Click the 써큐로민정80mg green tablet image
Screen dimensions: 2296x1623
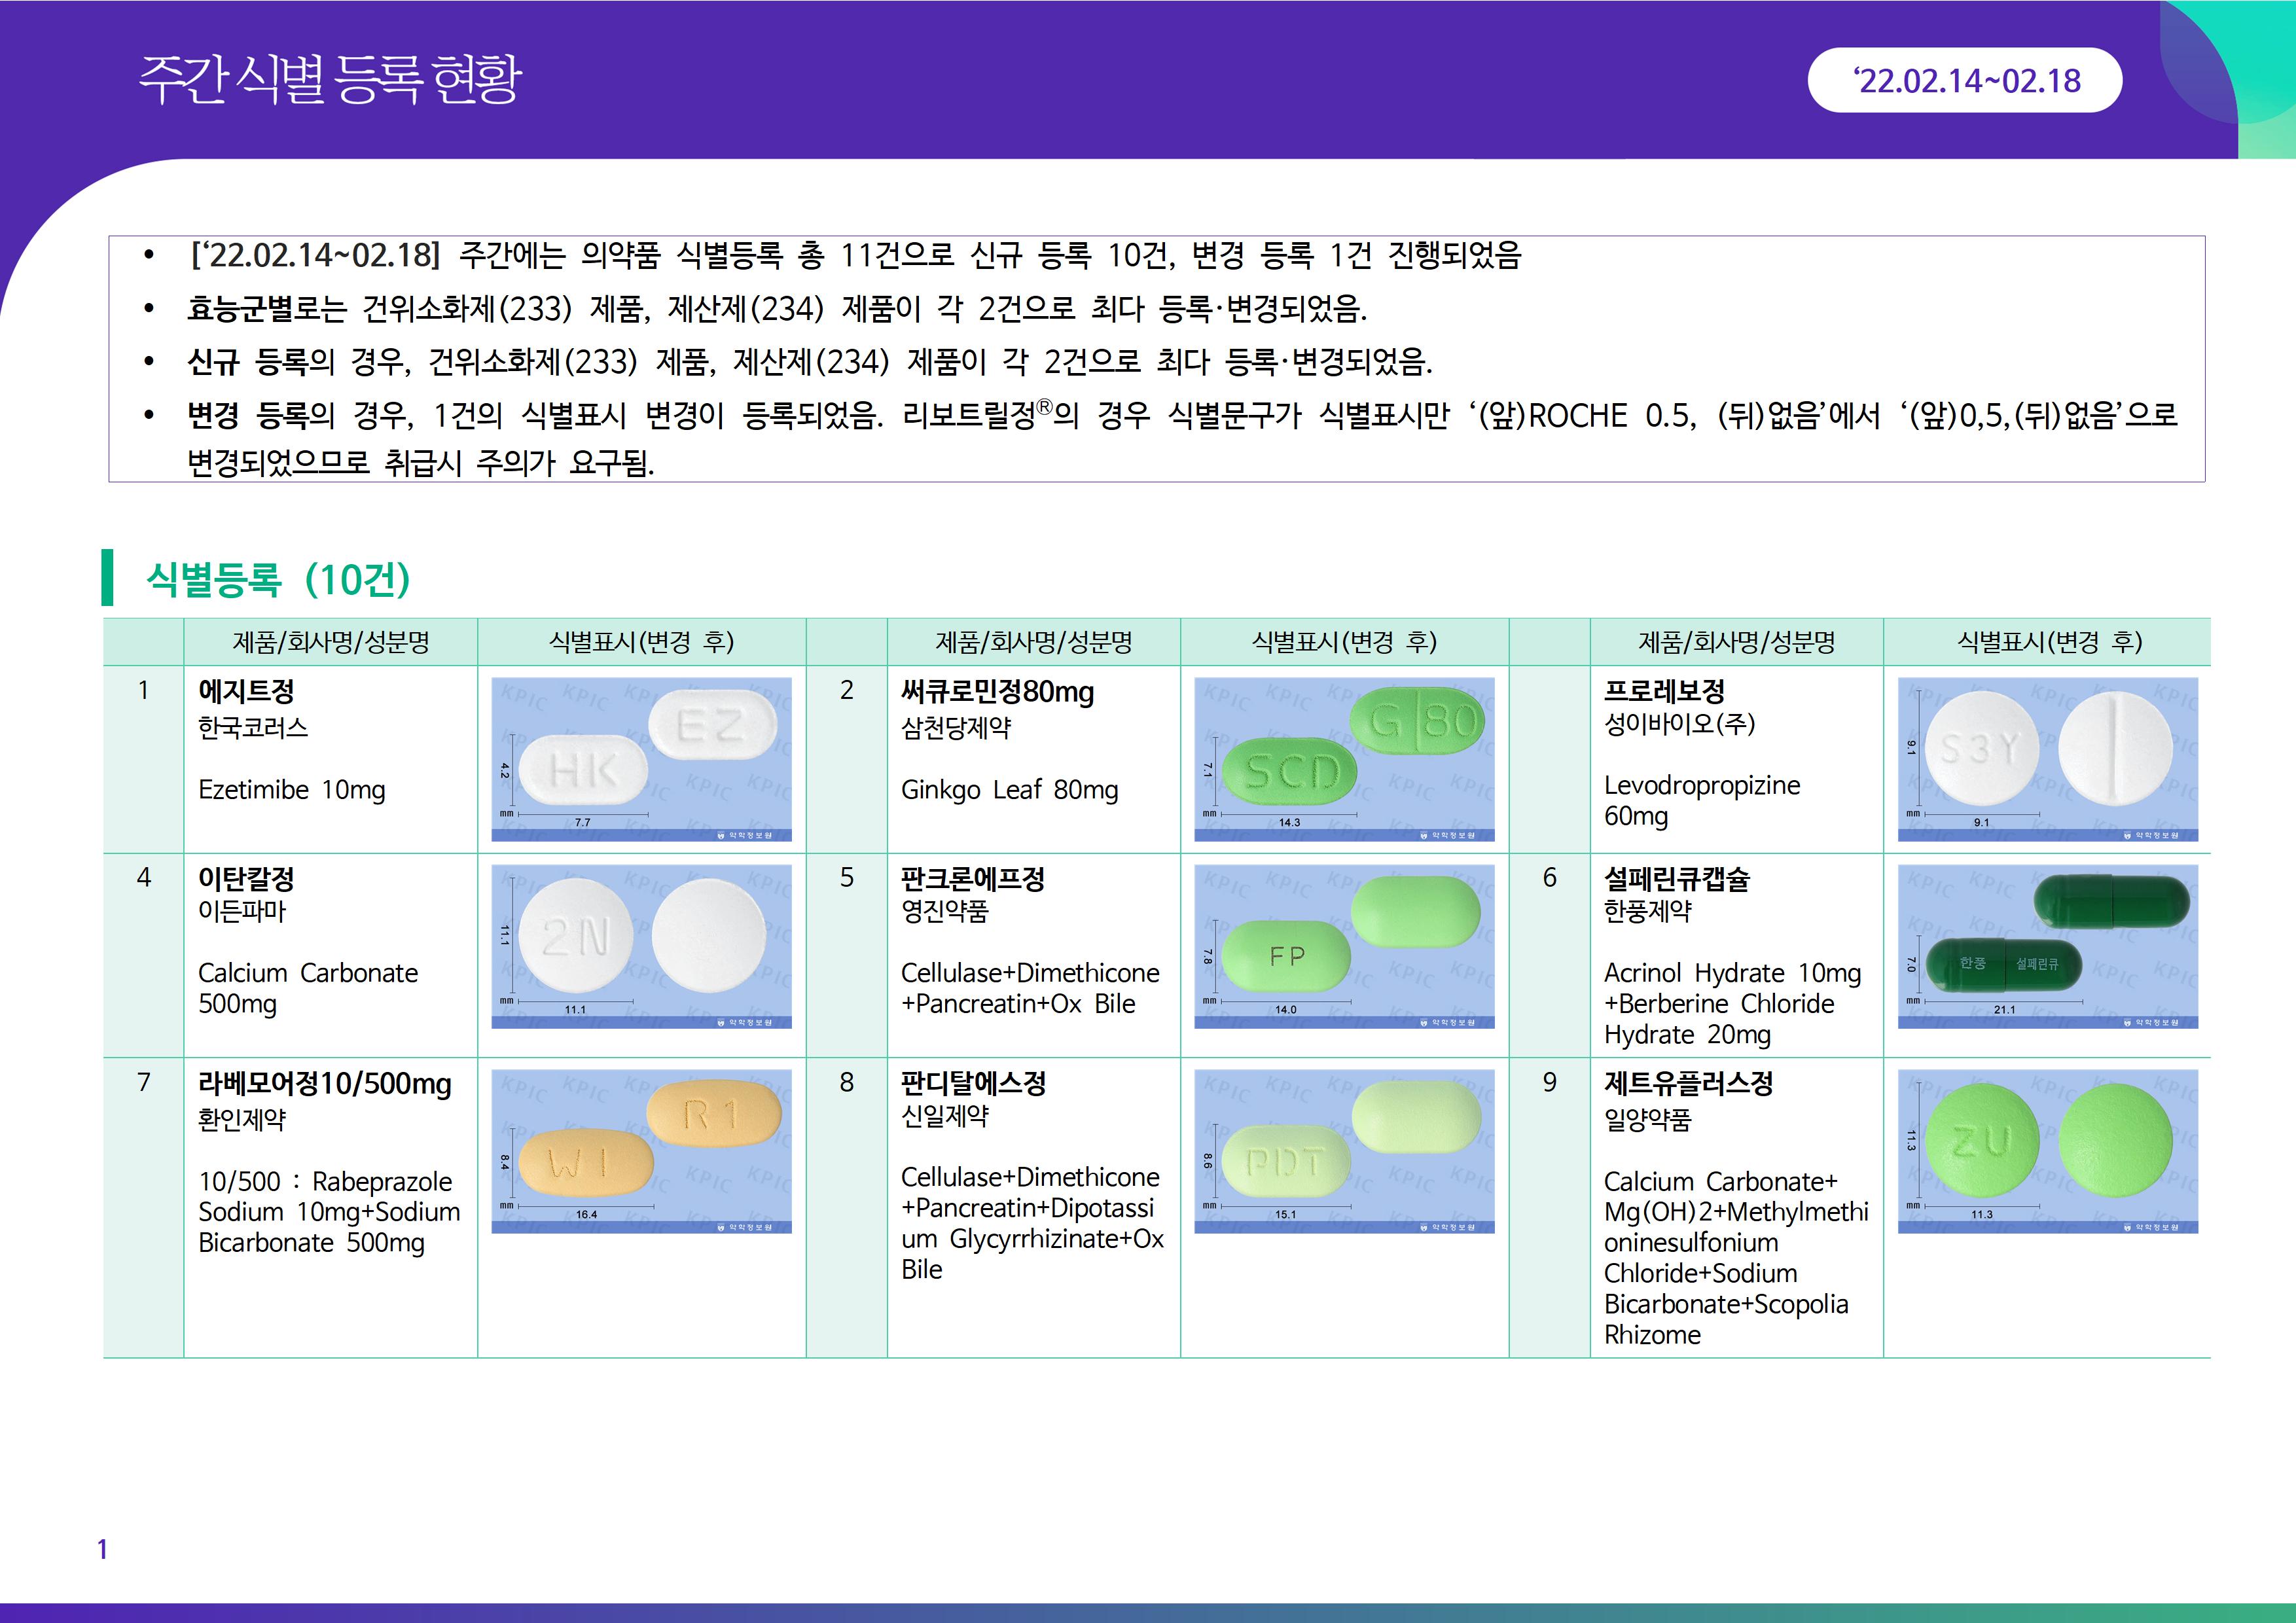pyautogui.click(x=1344, y=759)
